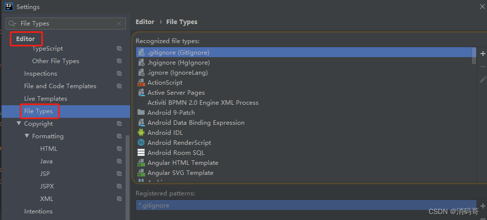The width and height of the screenshot is (487, 220).
Task: Select Java under Formatting
Action: pyautogui.click(x=46, y=161)
